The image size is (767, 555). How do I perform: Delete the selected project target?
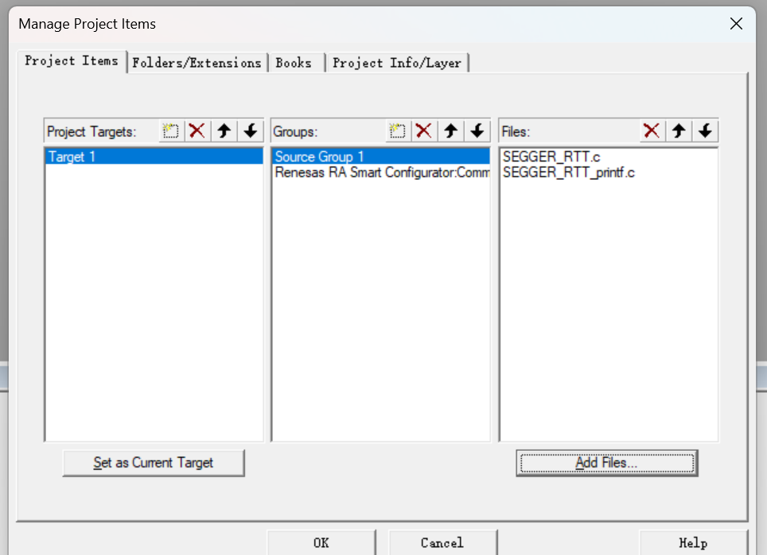coord(197,131)
